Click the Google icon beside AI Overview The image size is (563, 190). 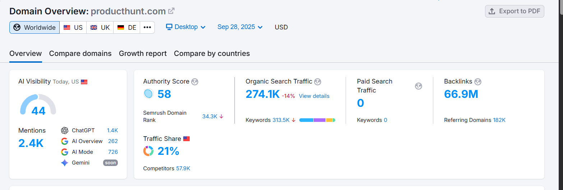[x=65, y=141]
